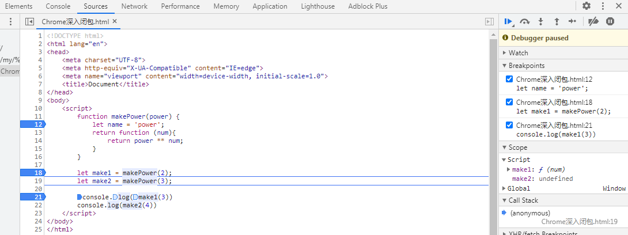The height and width of the screenshot is (235, 628).
Task: Expand the make1 function variable
Action: 509,169
